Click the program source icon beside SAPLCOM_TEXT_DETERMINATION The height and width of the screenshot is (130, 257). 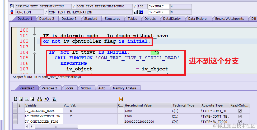(12, 6)
